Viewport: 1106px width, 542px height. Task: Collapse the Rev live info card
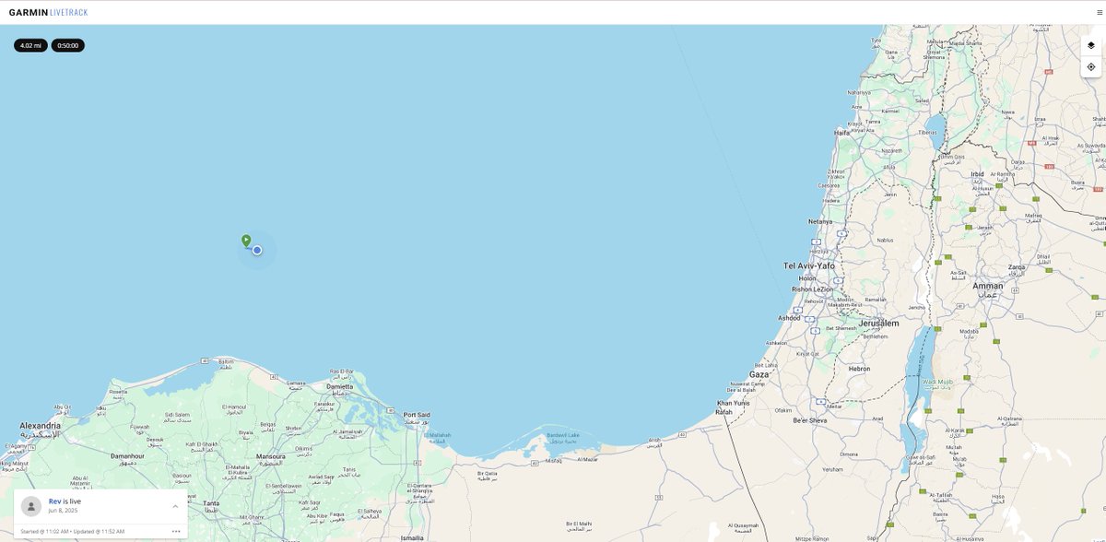pos(175,506)
